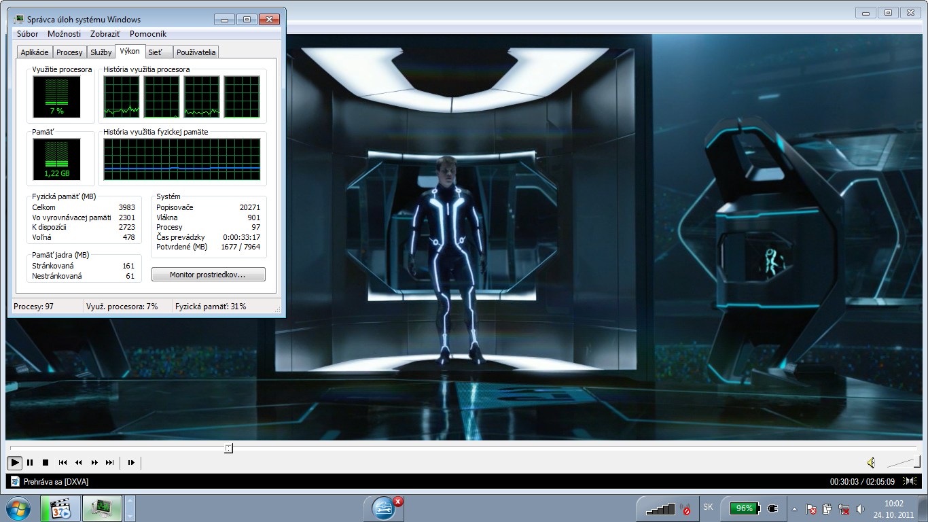928x522 pixels.
Task: Select the Výkon tab
Action: click(x=130, y=52)
